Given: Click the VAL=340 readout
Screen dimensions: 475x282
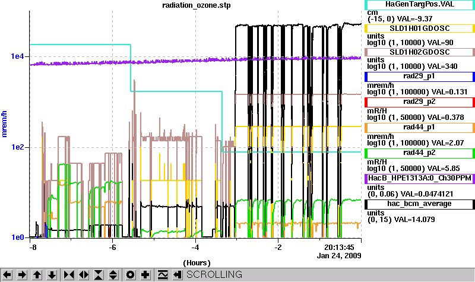Looking at the screenshot, I should pyautogui.click(x=442, y=66).
